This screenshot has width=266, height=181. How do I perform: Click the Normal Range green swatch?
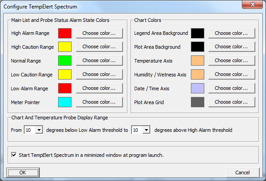(65, 61)
